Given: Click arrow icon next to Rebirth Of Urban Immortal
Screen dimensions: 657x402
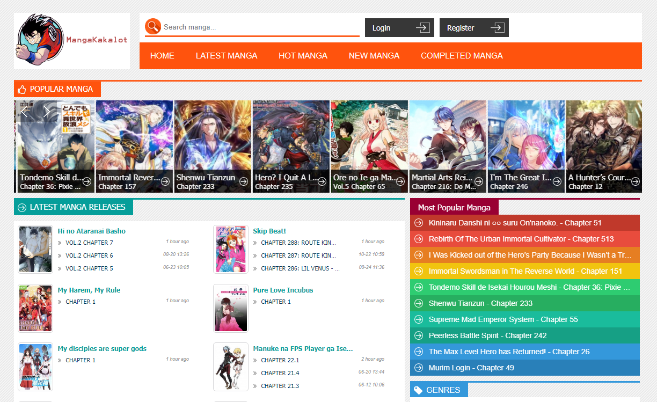Looking at the screenshot, I should coord(419,239).
